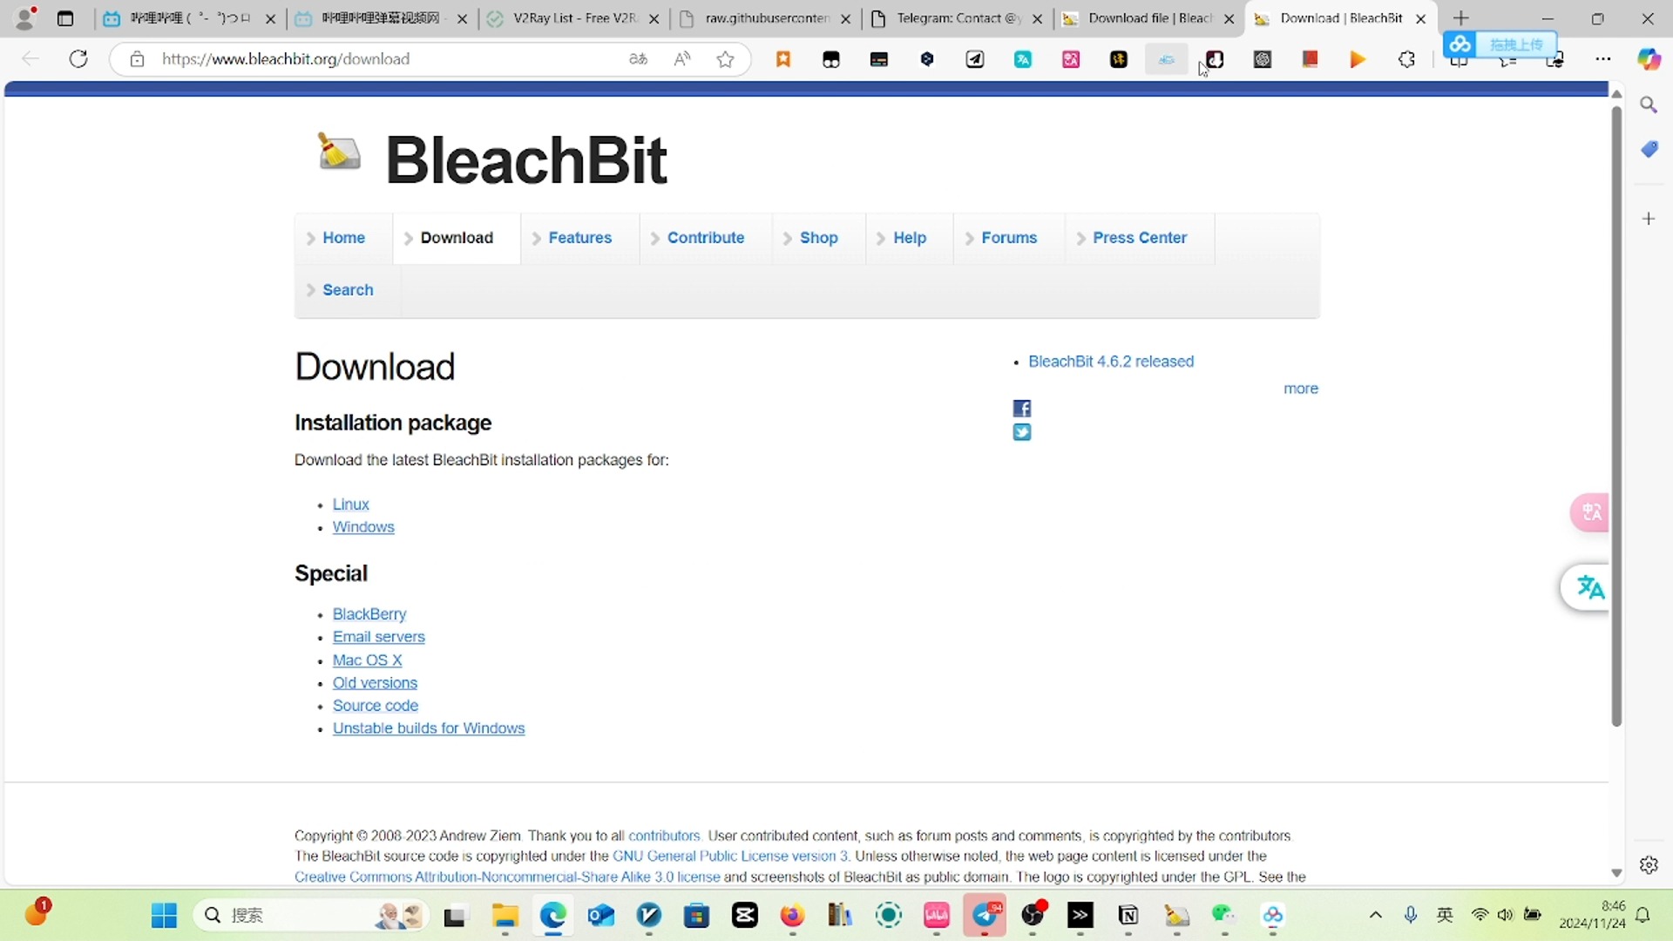The width and height of the screenshot is (1673, 941).
Task: Open the Forums menu item
Action: point(1008,238)
